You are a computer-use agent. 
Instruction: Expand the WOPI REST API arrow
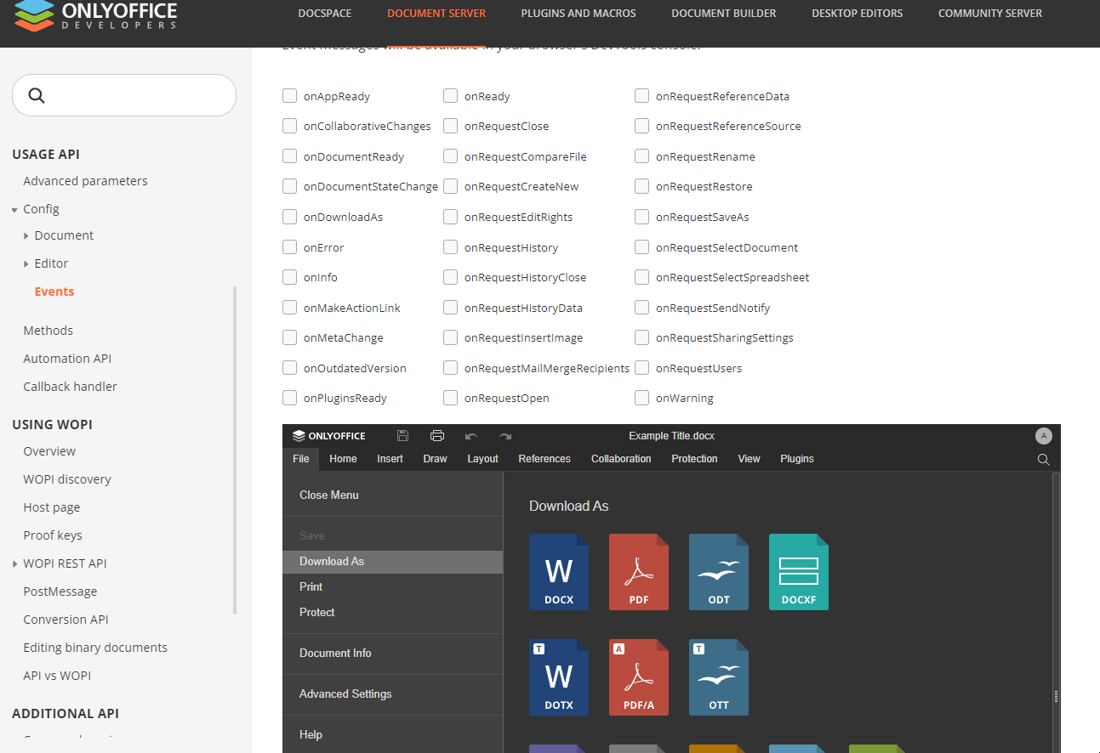(15, 564)
